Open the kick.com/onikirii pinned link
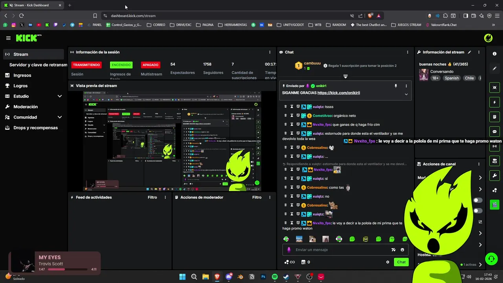 [x=339, y=93]
